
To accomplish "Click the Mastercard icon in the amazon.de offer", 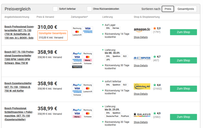I will click(77, 32).
